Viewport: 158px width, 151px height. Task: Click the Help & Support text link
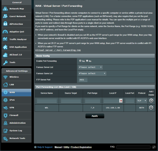[45, 147]
